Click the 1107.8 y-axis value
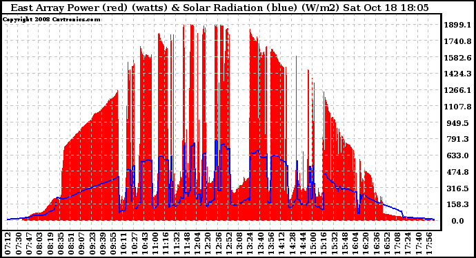Image resolution: width=476 pixels, height=258 pixels. (457, 107)
